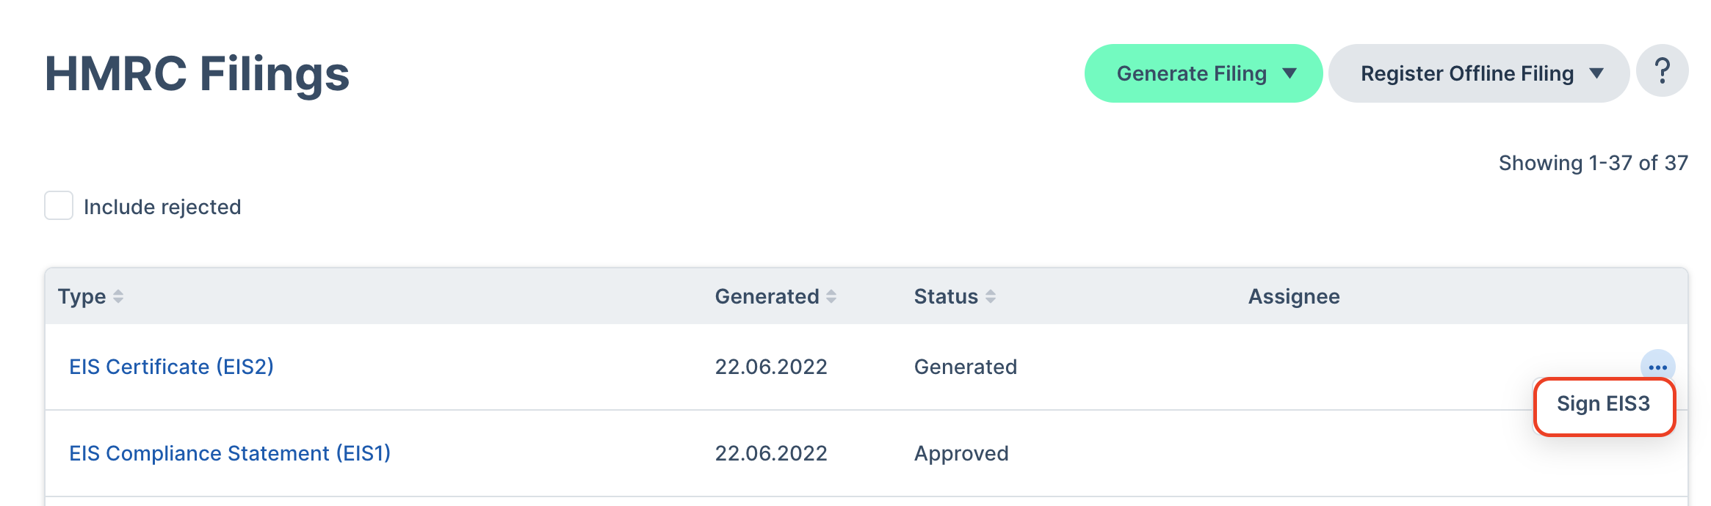1711x506 pixels.
Task: Select Sign EIS3 menu option
Action: click(x=1604, y=405)
